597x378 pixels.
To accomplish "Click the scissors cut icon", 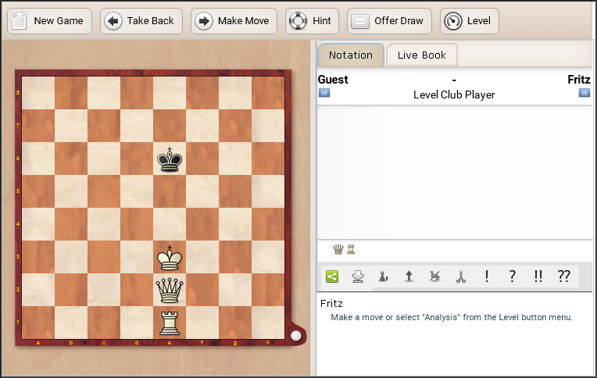I will pos(460,276).
